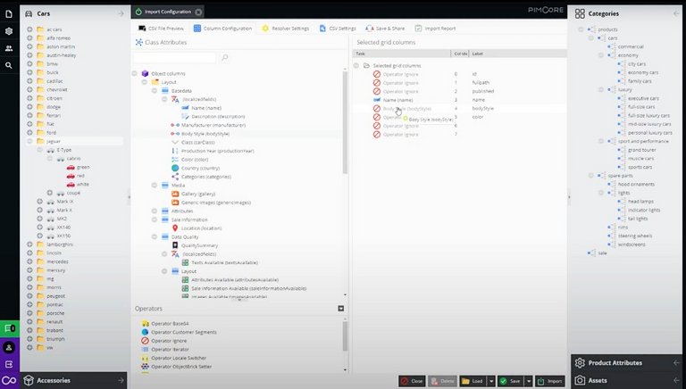Collapse the jaguar folder node
The image size is (686, 389).
pos(29,141)
